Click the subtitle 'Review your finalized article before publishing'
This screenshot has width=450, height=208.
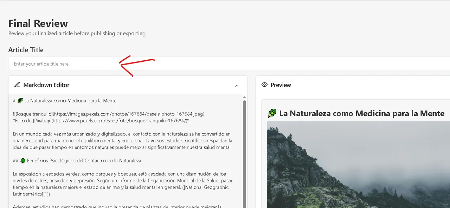[77, 33]
